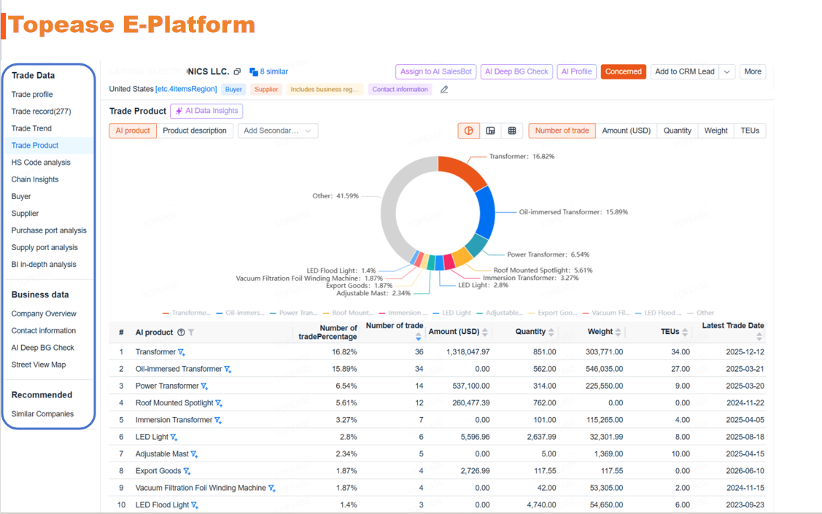Open Trade profile in sidebar
Viewport: 822px width, 514px height.
(32, 94)
